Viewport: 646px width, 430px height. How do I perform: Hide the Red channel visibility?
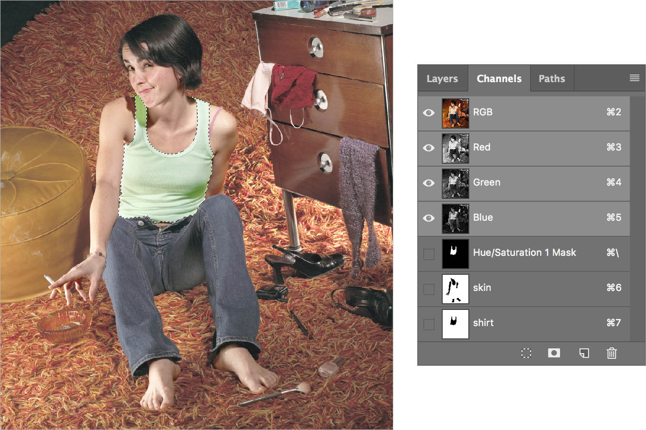tap(429, 148)
